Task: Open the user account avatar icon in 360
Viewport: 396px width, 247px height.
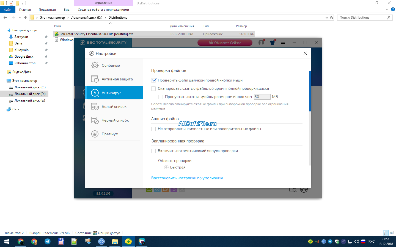Action: [262, 43]
